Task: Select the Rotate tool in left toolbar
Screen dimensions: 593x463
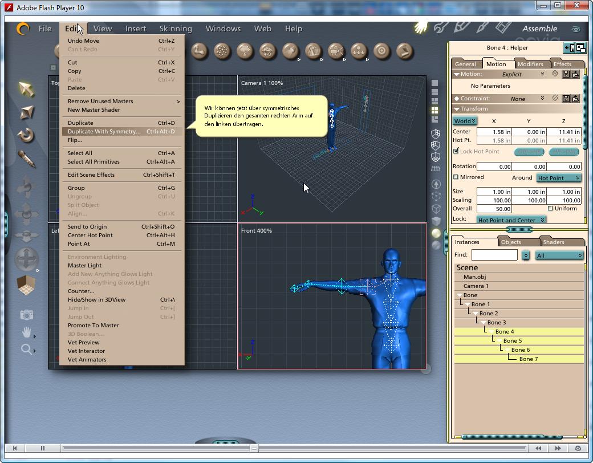Action: point(26,136)
